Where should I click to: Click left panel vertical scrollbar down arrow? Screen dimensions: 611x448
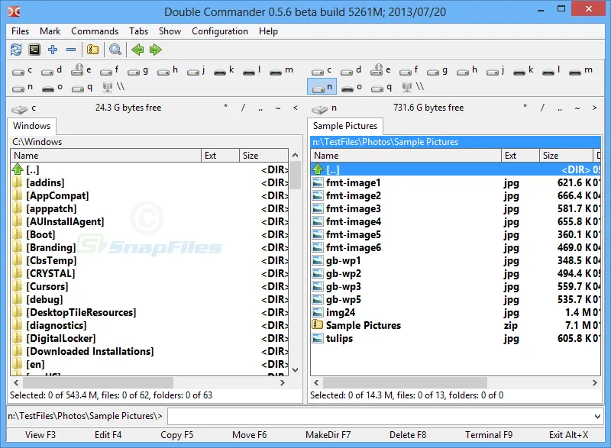[296, 369]
